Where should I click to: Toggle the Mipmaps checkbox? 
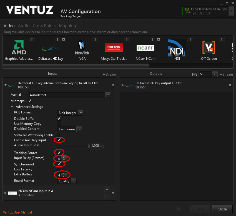[x=30, y=101]
